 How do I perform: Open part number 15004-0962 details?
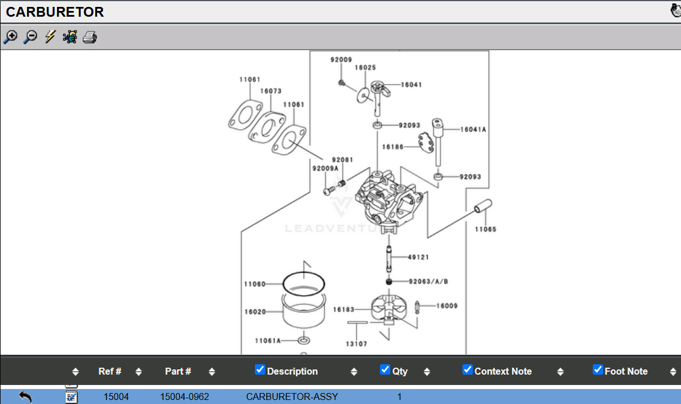183,397
